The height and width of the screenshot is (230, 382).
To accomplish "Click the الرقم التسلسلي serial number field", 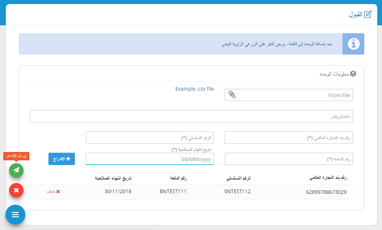I will pos(149,138).
